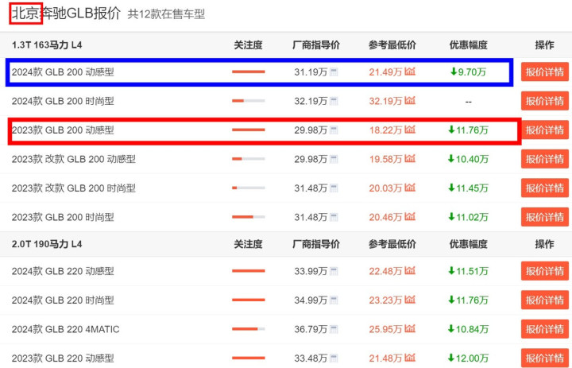
Task: Open calculator icon beside 32.19万 guide price
Action: tap(334, 101)
